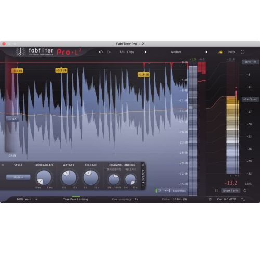Image resolution: width=260 pixels, height=260 pixels.
Task: Open the MIDI Learn dropdown arrow
Action: click(x=36, y=199)
